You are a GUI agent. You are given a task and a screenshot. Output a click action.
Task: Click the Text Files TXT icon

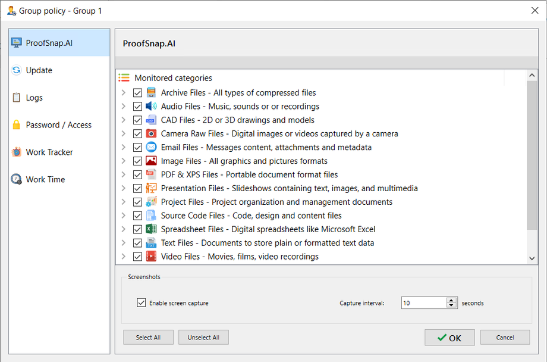point(151,242)
